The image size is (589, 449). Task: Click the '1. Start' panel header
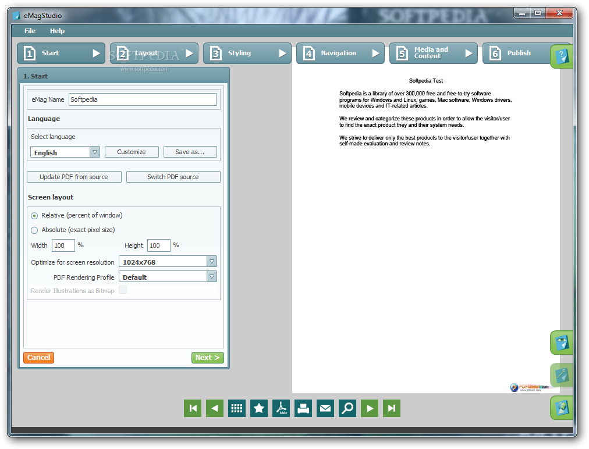click(x=123, y=76)
